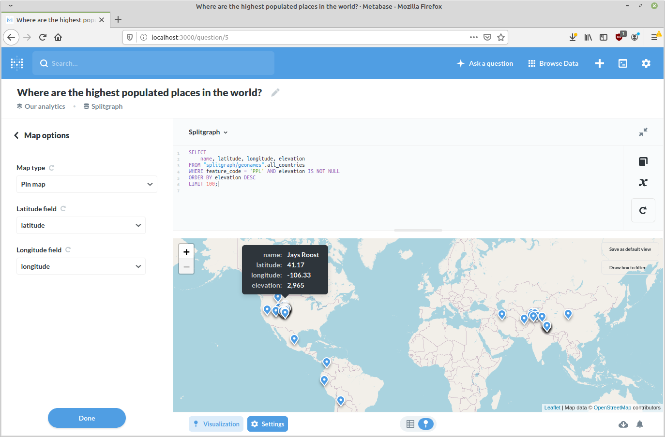Reset Latitude field setting icon

click(63, 209)
